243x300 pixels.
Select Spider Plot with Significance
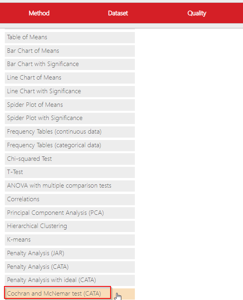[x=69, y=118]
